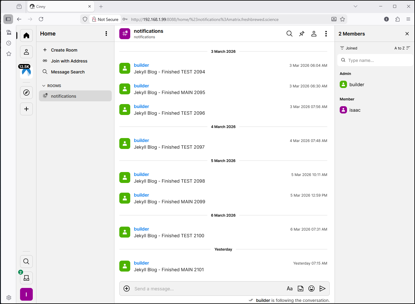Click the plus attachment icon in composer
The width and height of the screenshot is (415, 304).
[127, 289]
